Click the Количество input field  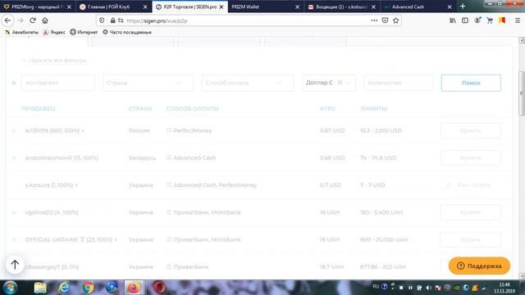pyautogui.click(x=399, y=83)
